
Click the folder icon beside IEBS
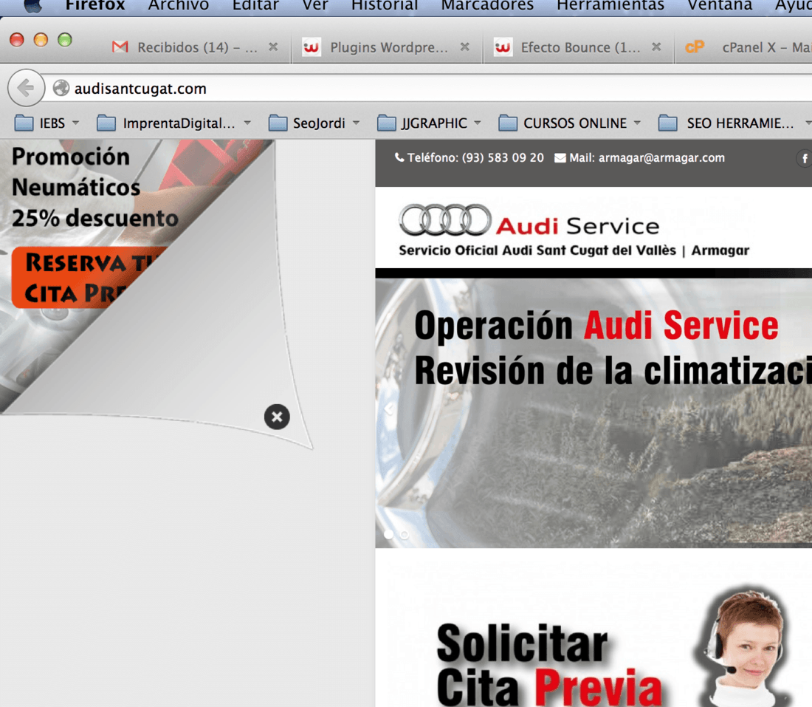click(24, 123)
